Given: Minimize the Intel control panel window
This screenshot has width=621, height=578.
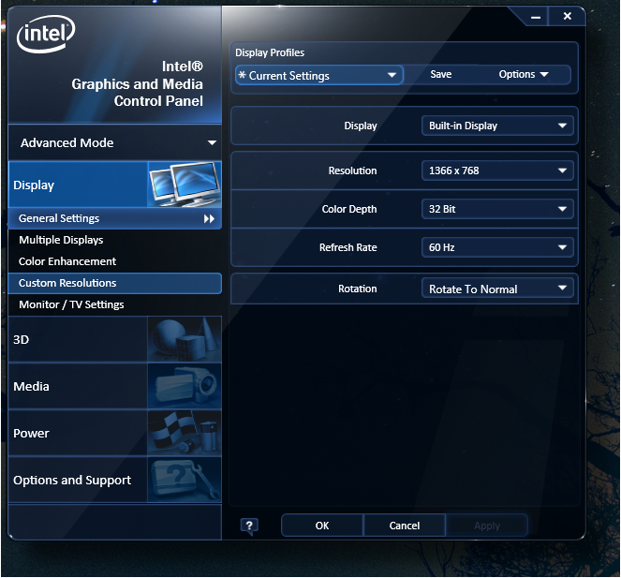Looking at the screenshot, I should point(536,18).
